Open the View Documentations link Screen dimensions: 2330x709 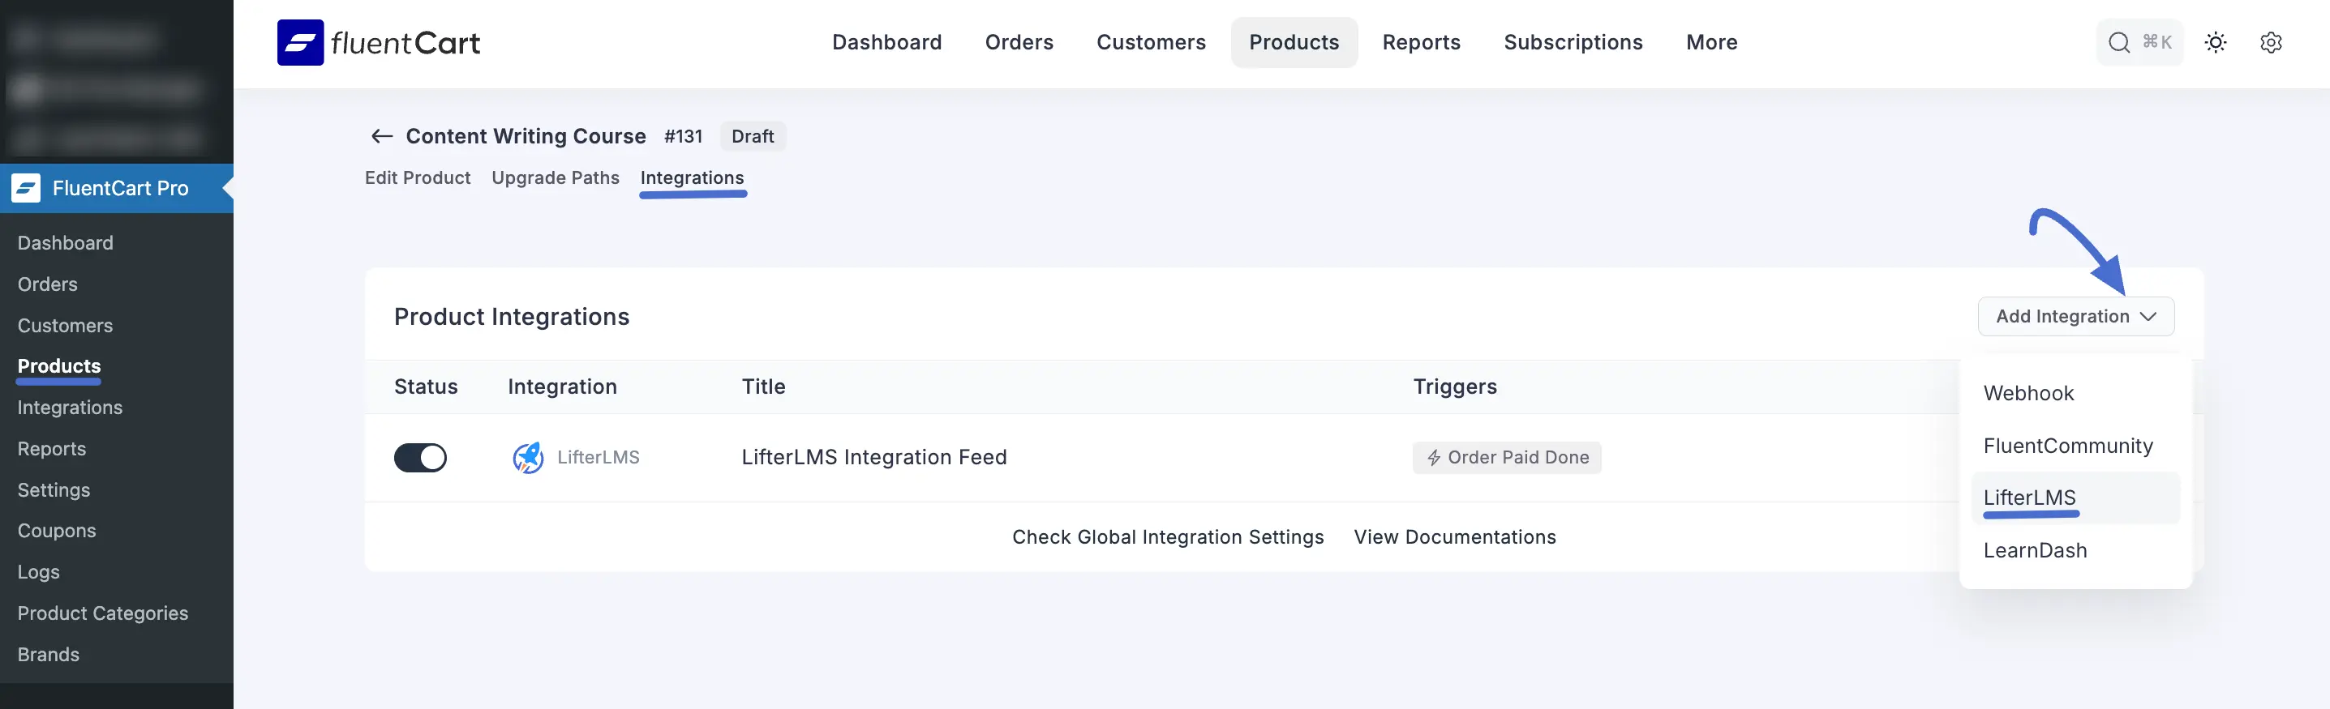pos(1453,536)
